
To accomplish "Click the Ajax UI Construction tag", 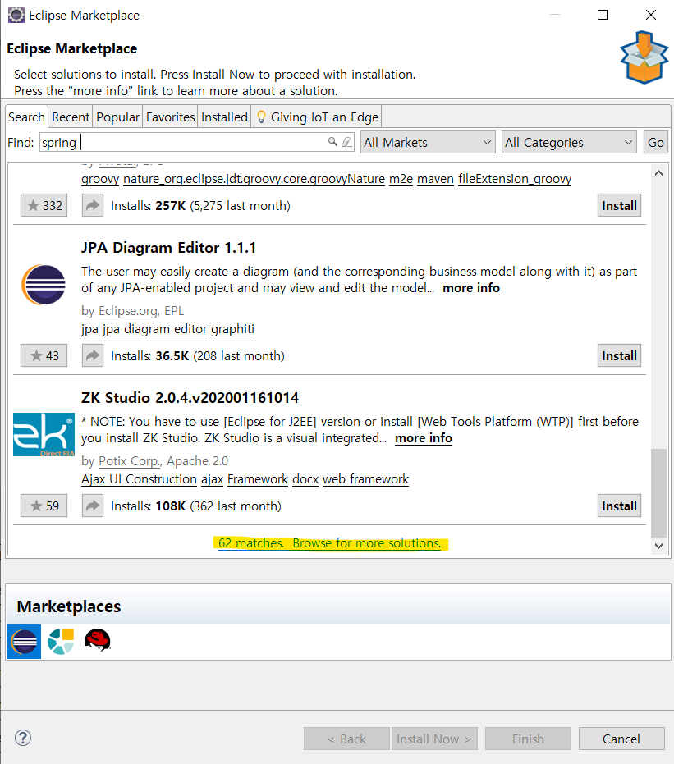I will point(139,479).
